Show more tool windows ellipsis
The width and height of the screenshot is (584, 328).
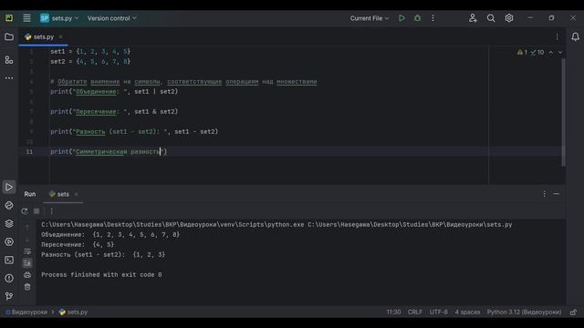coord(9,78)
